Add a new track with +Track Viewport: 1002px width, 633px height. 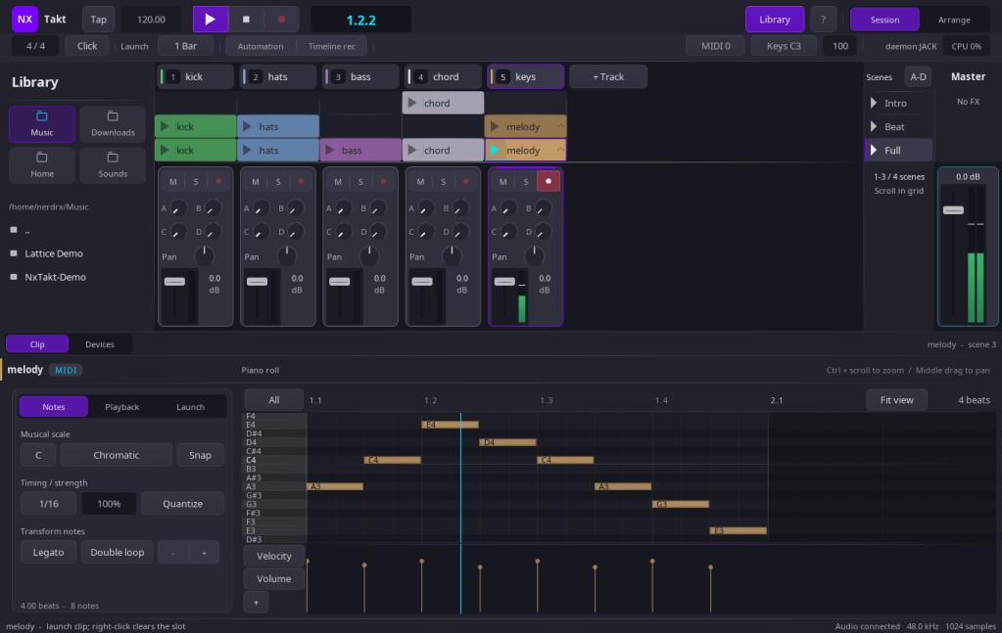pos(607,76)
